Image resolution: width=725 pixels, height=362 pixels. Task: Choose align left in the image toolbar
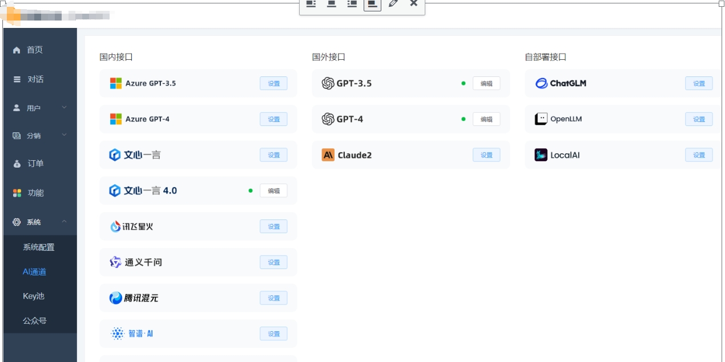pyautogui.click(x=311, y=3)
